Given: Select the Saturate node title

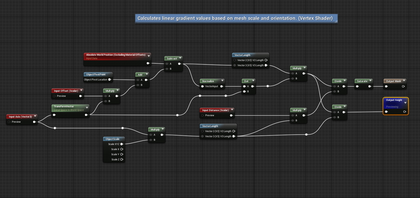Looking at the screenshot, I should (x=362, y=81).
